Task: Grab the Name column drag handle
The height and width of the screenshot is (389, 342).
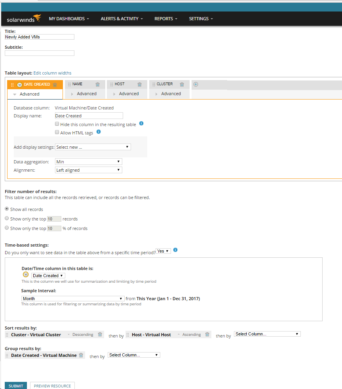Action: coord(69,84)
